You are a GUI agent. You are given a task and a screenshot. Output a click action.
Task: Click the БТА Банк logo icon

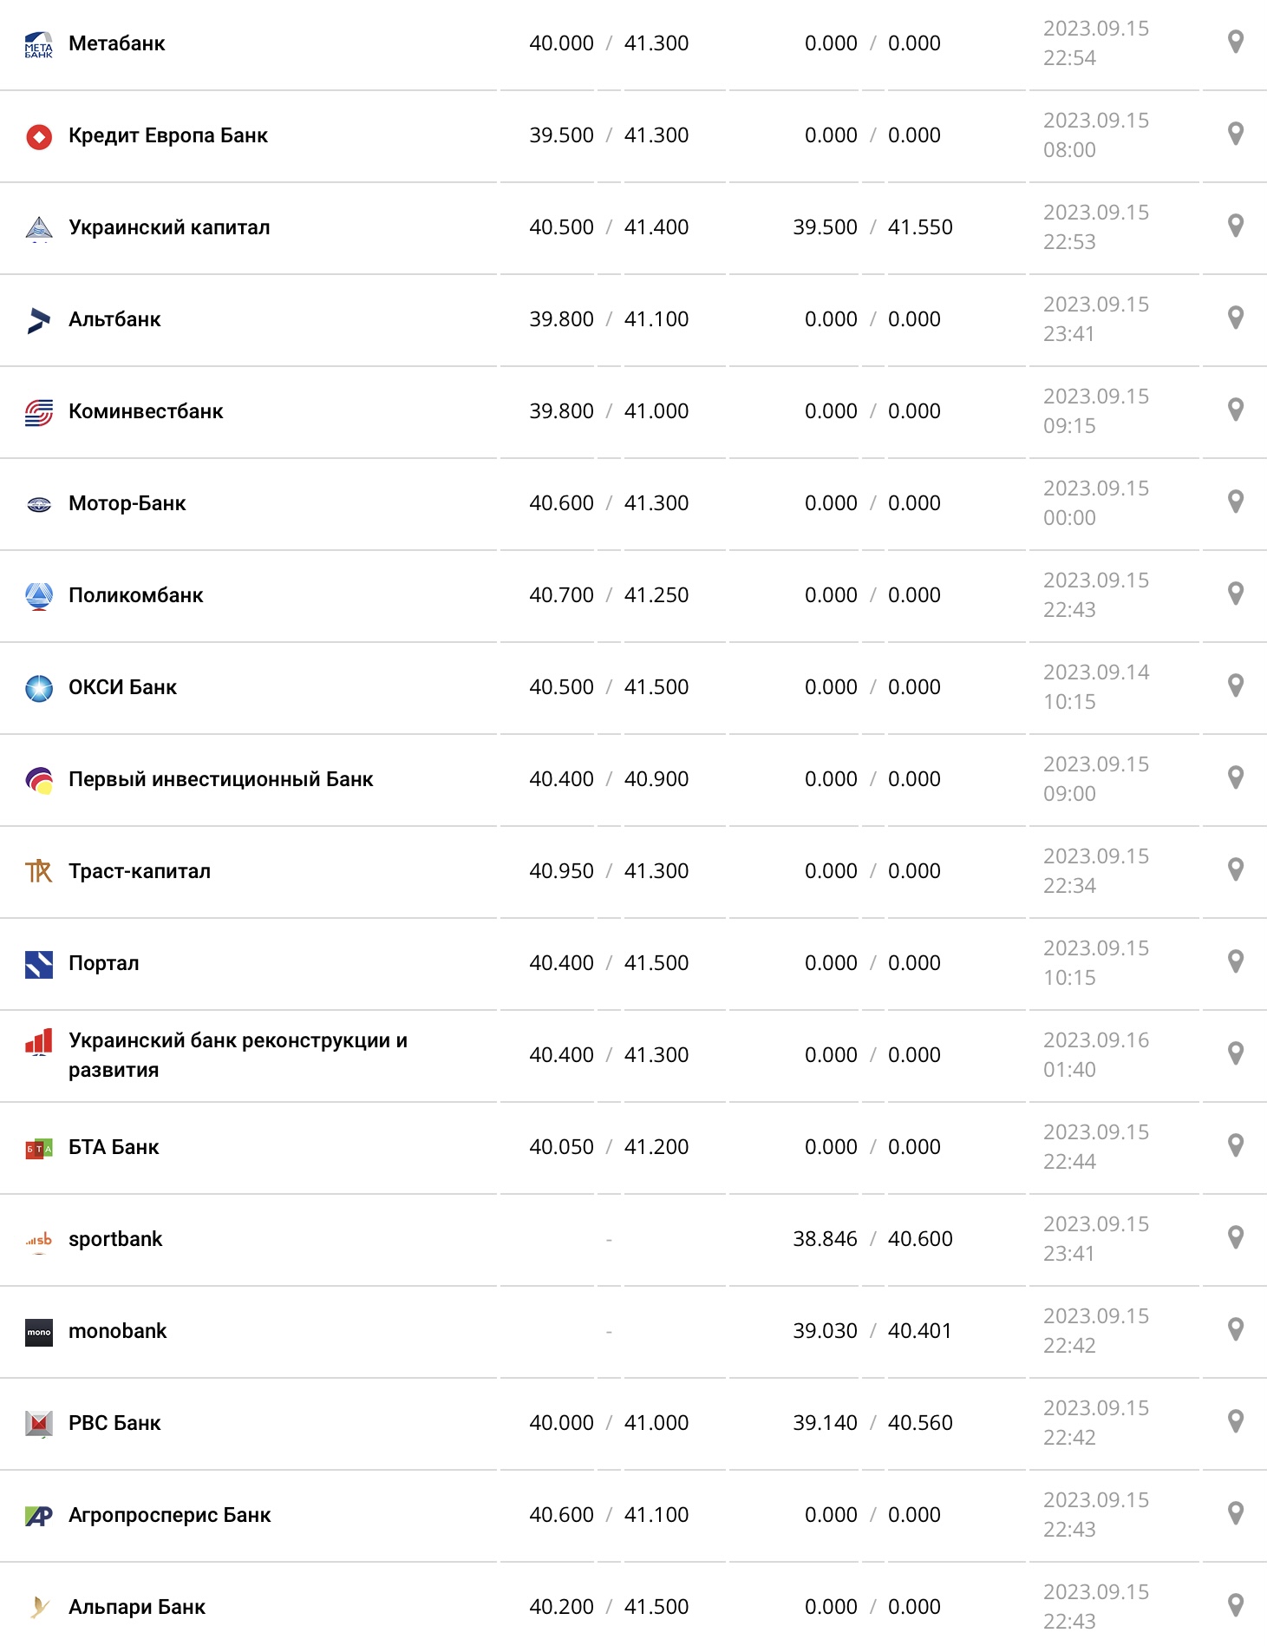click(x=39, y=1146)
